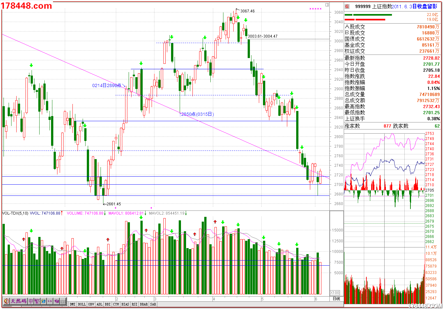
Task: Click the 最低指数 2701.25 value
Action: coord(432,113)
